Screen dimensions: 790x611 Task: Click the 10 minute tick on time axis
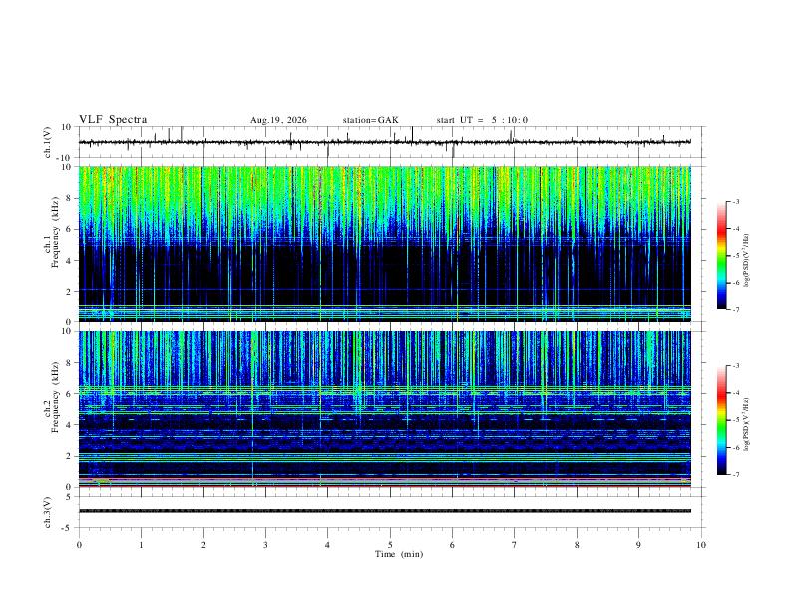pyautogui.click(x=701, y=545)
